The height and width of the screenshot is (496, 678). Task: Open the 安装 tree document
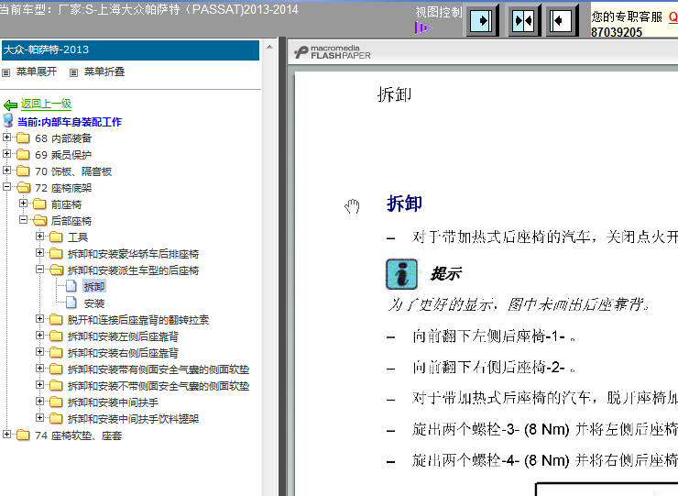click(94, 303)
